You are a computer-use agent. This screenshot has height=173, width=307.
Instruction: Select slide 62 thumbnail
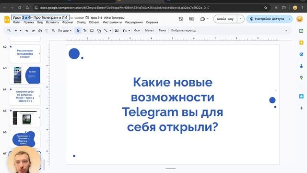coord(25,54)
